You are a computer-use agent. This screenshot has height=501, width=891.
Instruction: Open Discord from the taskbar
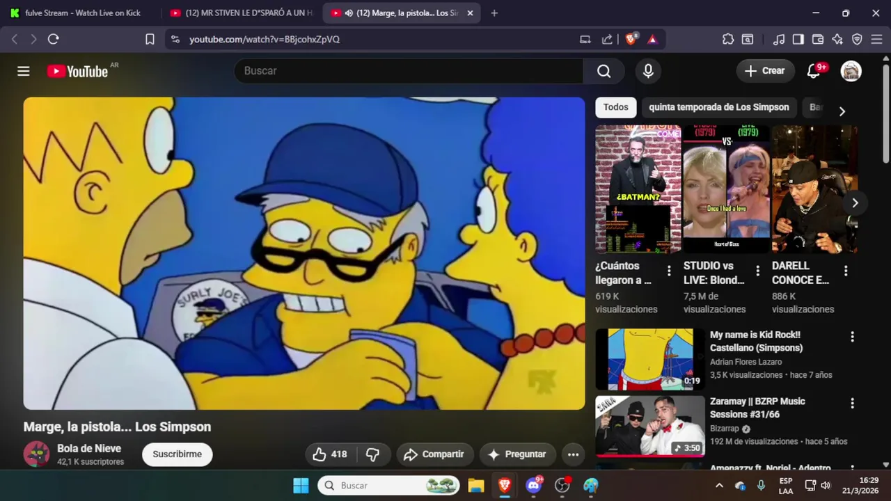[534, 486]
